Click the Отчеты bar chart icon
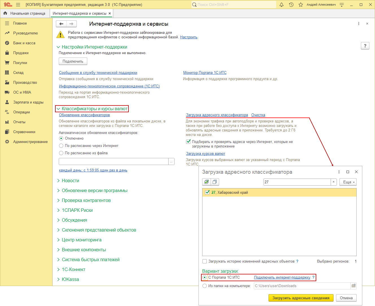This screenshot has height=306, width=375. pyautogui.click(x=7, y=122)
